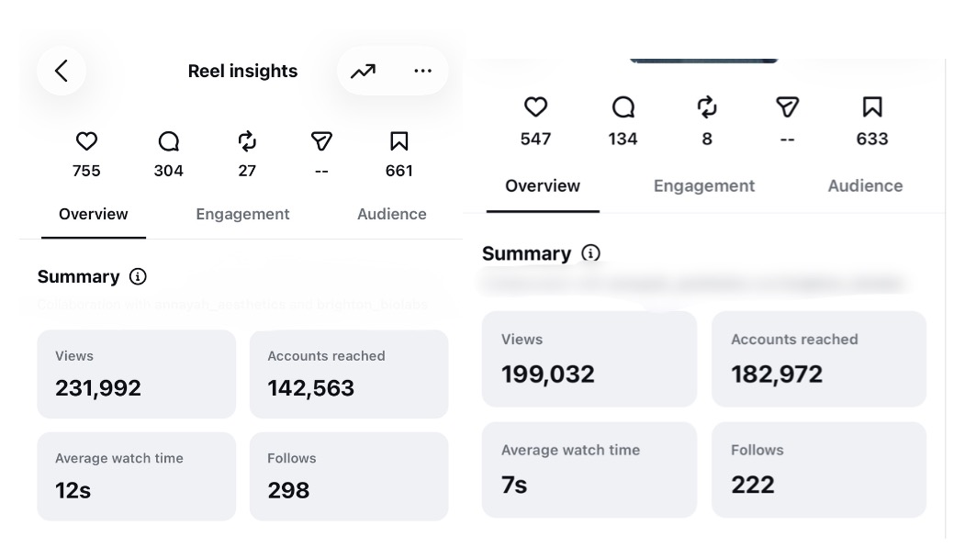Switch to Audience tab in left panel
Image resolution: width=965 pixels, height=547 pixels.
pyautogui.click(x=392, y=214)
